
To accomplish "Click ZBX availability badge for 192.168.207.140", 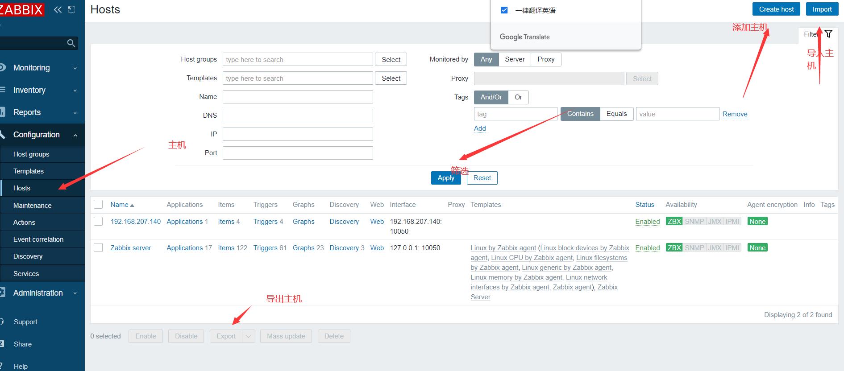I will point(674,221).
